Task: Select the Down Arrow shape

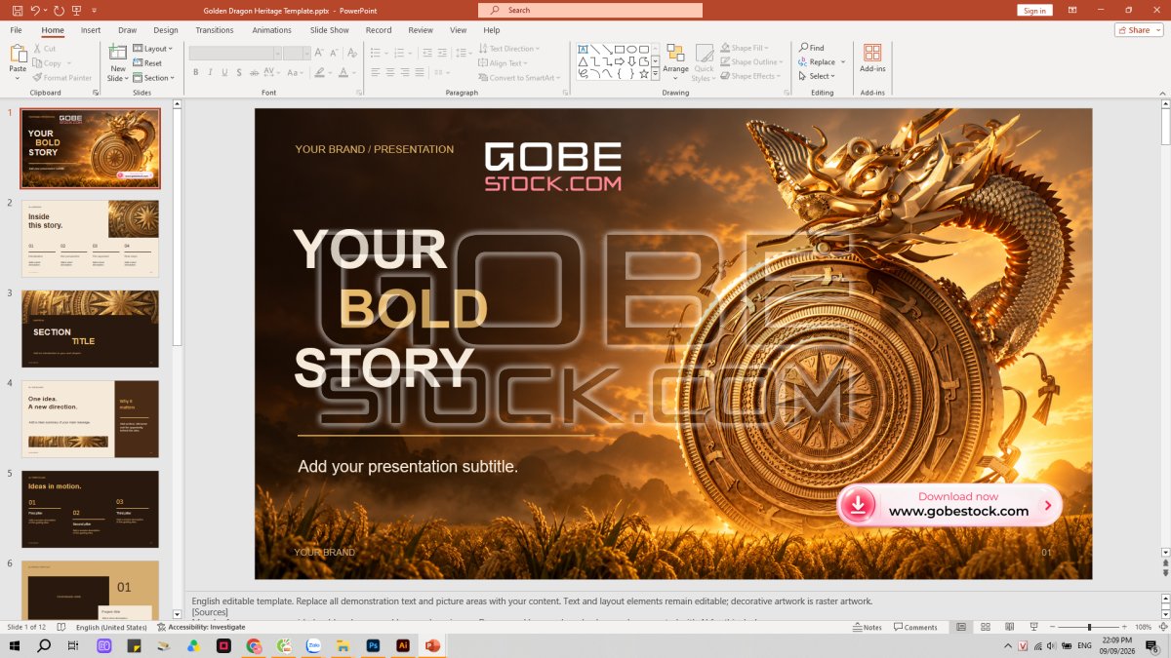Action: tap(631, 61)
